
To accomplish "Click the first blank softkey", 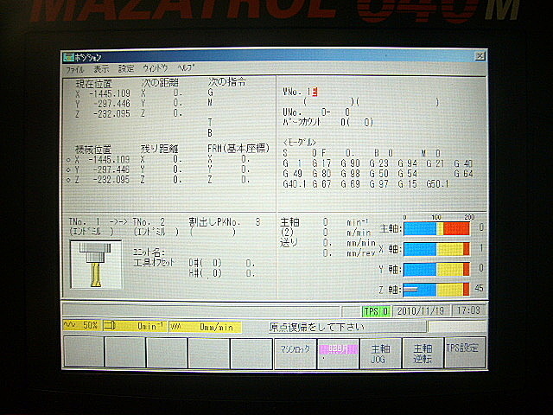I will pyautogui.click(x=84, y=352).
